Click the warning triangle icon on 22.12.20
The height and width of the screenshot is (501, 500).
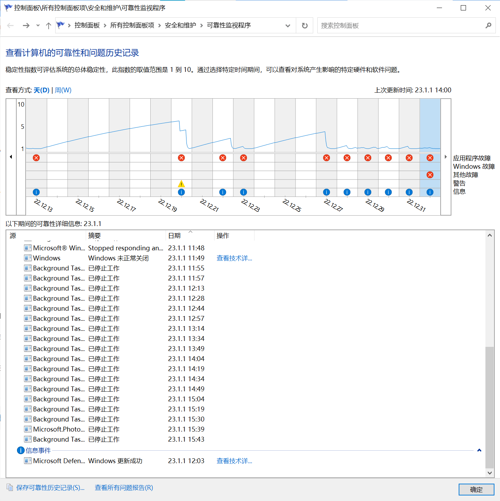click(x=181, y=184)
